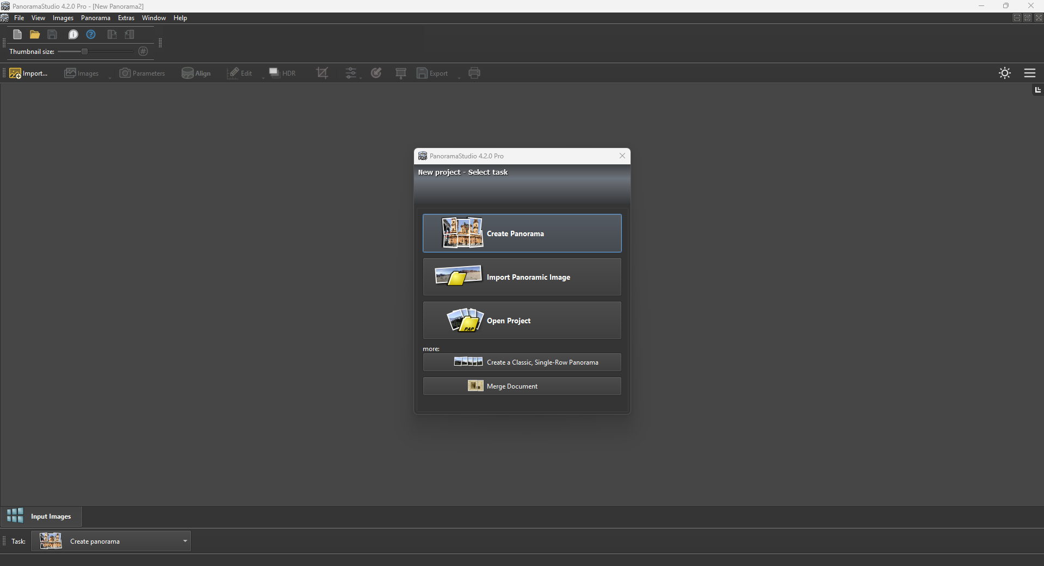Close the inner document window

[1039, 18]
